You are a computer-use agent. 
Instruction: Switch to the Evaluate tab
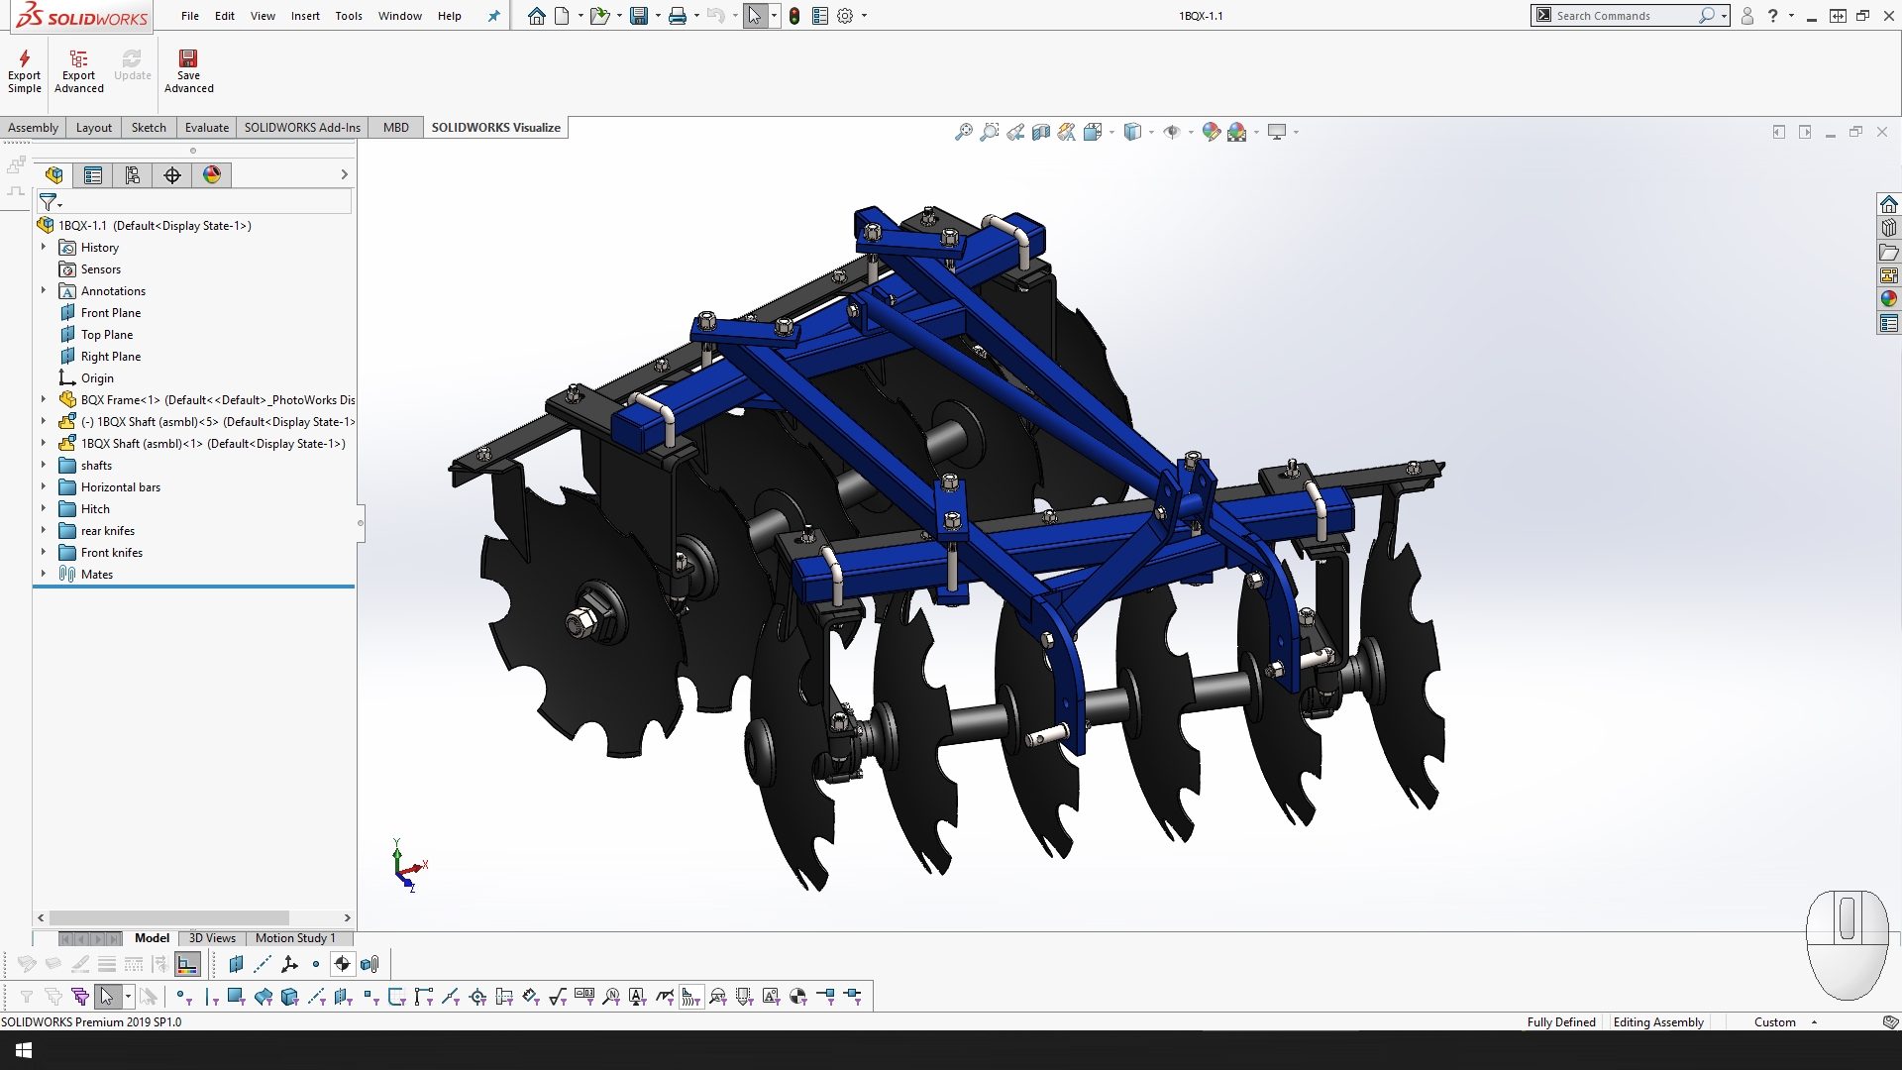click(x=206, y=128)
